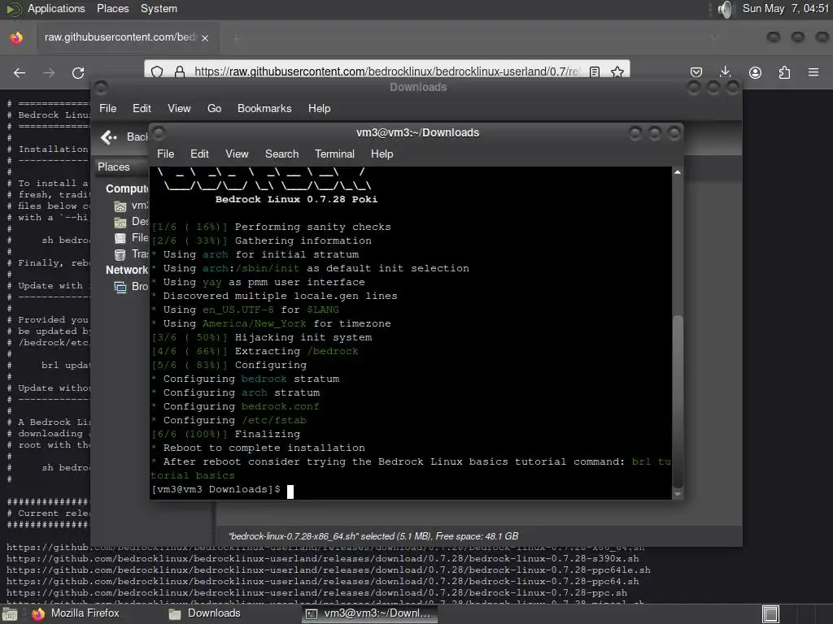Open terminal File menu
The width and height of the screenshot is (833, 624).
pos(166,154)
